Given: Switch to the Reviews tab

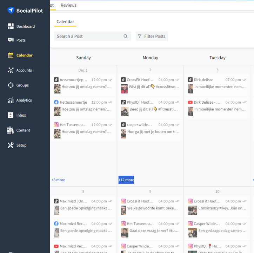Looking at the screenshot, I should (68, 5).
